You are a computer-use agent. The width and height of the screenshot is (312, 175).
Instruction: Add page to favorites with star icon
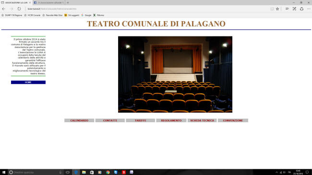pyautogui.click(x=277, y=9)
